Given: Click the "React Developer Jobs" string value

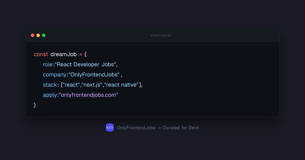Looking at the screenshot, I should click(x=85, y=65).
